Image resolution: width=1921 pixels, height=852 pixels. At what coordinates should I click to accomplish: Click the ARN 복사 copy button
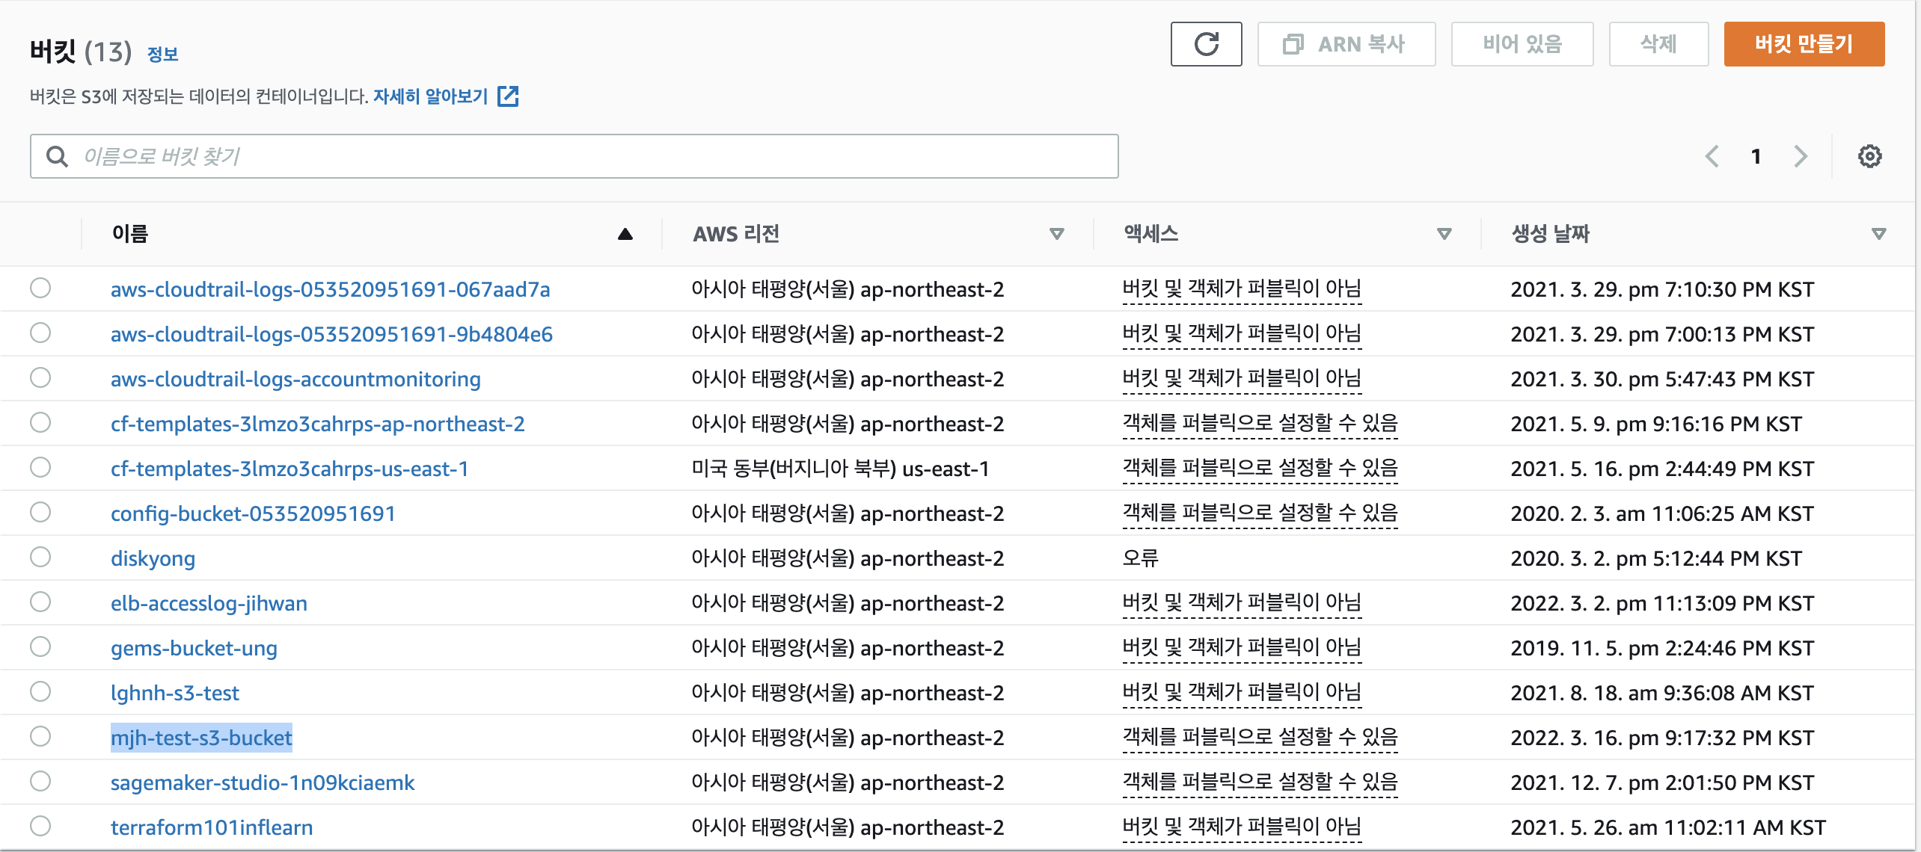(x=1345, y=44)
